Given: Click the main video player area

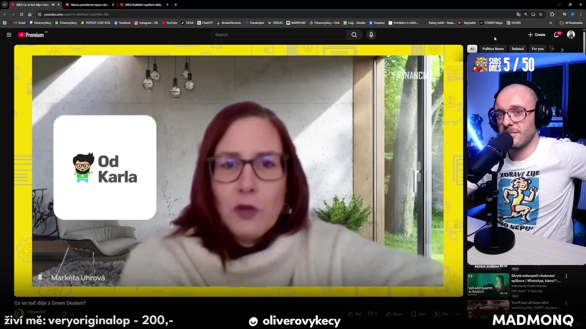Looking at the screenshot, I should tap(238, 170).
